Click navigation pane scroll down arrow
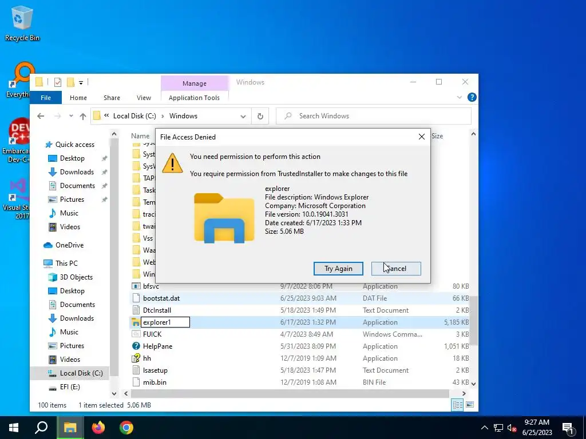This screenshot has width=586, height=439. click(x=114, y=393)
